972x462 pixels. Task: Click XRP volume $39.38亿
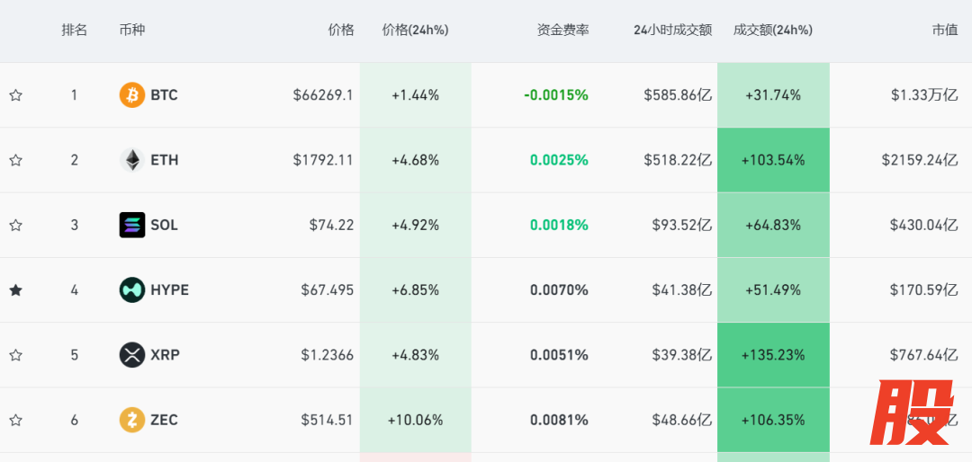pyautogui.click(x=682, y=355)
